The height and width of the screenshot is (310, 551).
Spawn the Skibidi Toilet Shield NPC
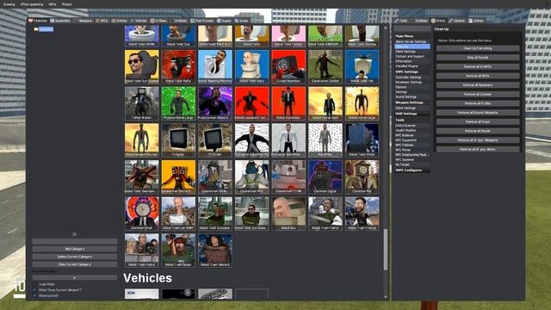pyautogui.click(x=362, y=139)
